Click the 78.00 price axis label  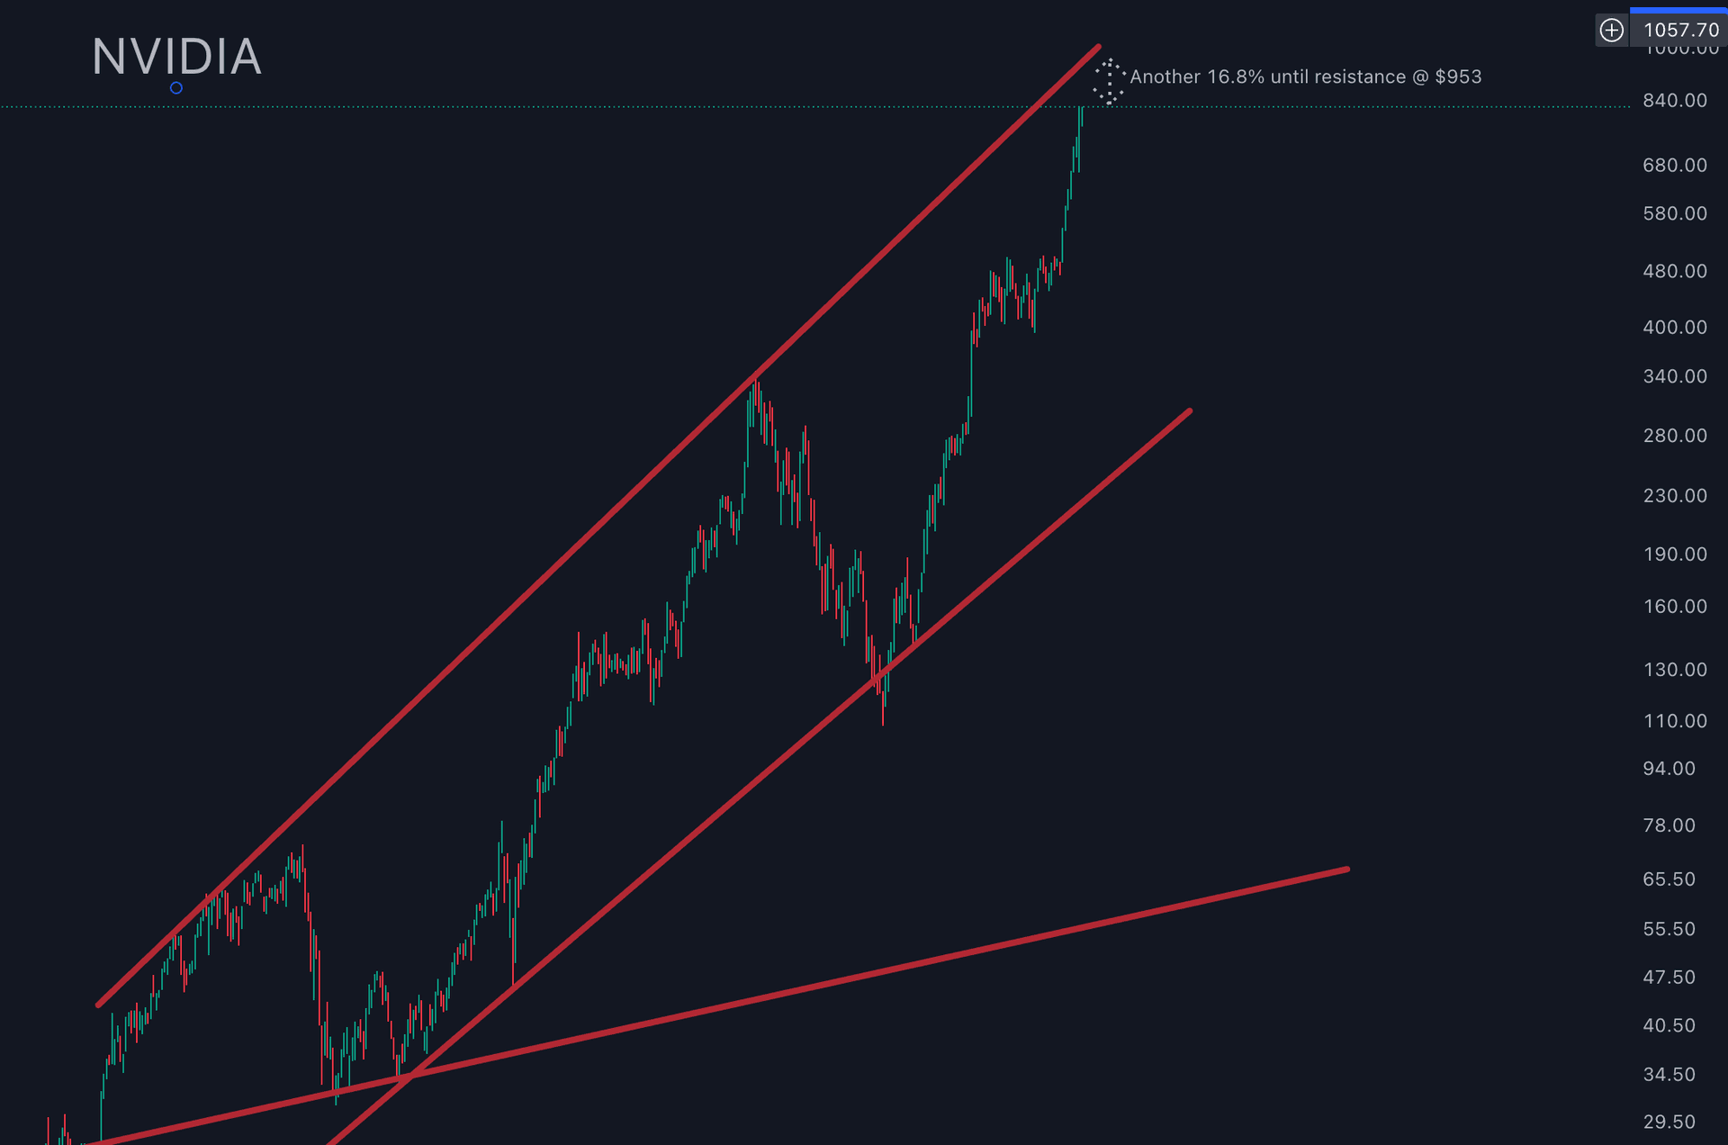click(x=1669, y=825)
